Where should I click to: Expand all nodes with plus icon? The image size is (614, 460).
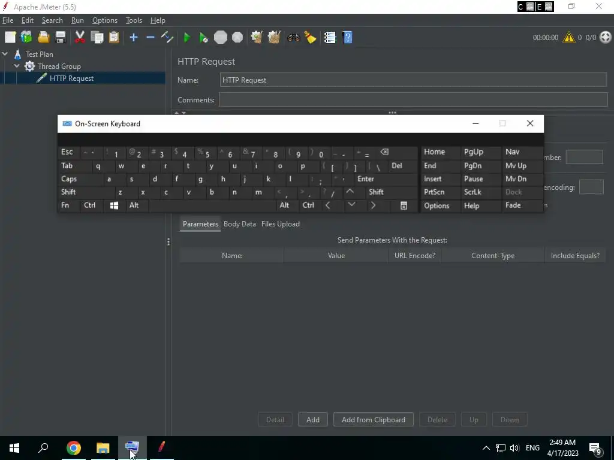coord(134,38)
